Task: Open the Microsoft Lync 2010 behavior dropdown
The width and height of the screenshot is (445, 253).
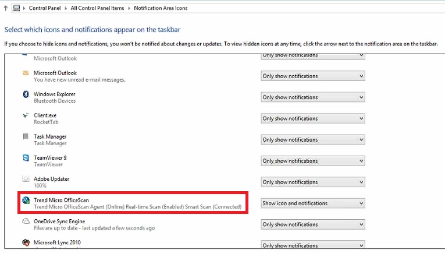Action: point(313,245)
